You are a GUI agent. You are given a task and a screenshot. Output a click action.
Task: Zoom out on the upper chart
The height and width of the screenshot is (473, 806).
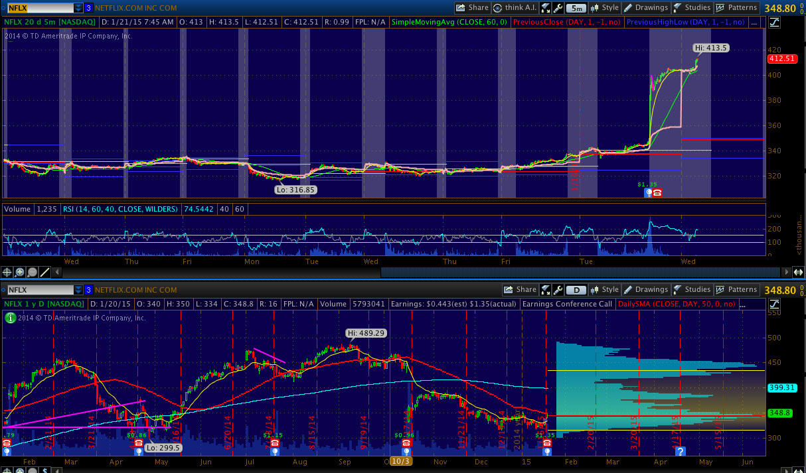[x=33, y=272]
